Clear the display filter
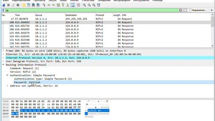The width and height of the screenshot is (215, 121). pos(180,10)
